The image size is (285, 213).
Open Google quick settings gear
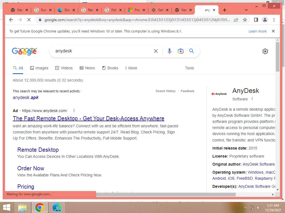[265, 51]
